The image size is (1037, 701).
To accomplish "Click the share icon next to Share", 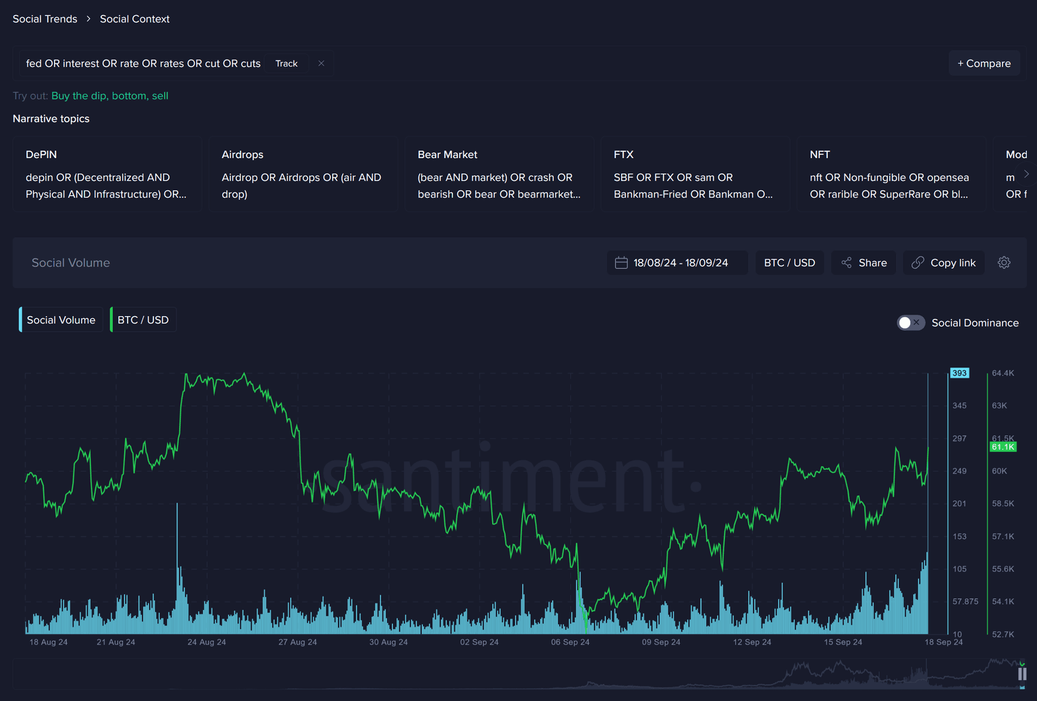I will [x=847, y=263].
